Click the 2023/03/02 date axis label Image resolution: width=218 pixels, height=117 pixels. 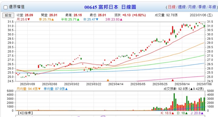tap(71, 84)
